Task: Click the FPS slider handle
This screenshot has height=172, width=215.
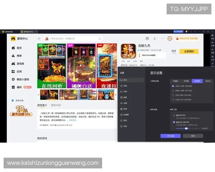Action: coord(186,128)
